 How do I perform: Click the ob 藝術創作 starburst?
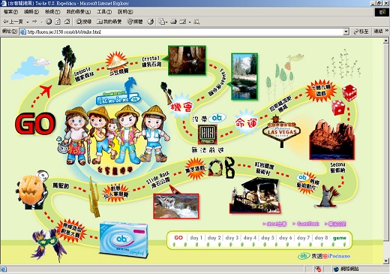click(307, 183)
